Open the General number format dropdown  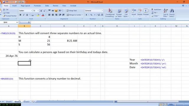tap(102, 11)
